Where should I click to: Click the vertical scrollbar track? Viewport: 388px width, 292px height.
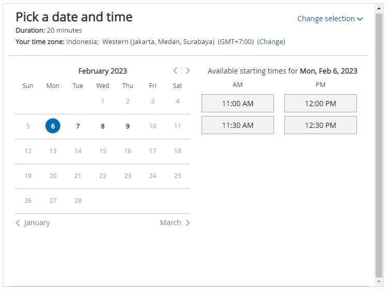click(x=379, y=155)
